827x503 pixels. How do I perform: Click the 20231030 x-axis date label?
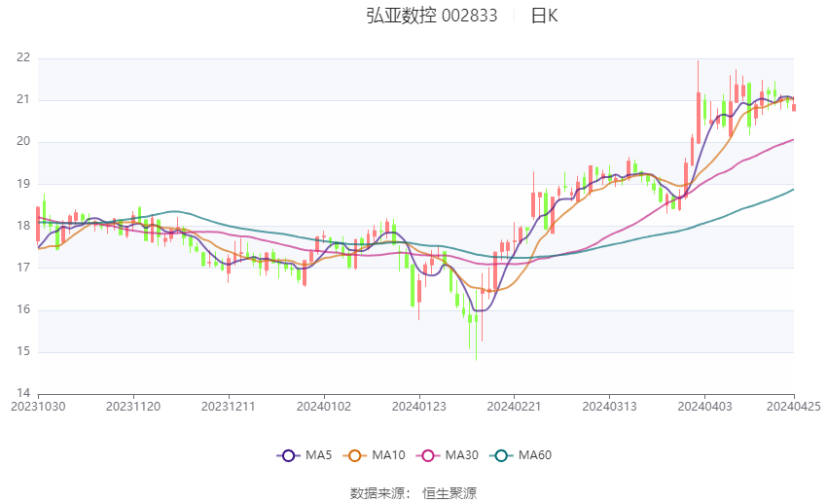39,407
